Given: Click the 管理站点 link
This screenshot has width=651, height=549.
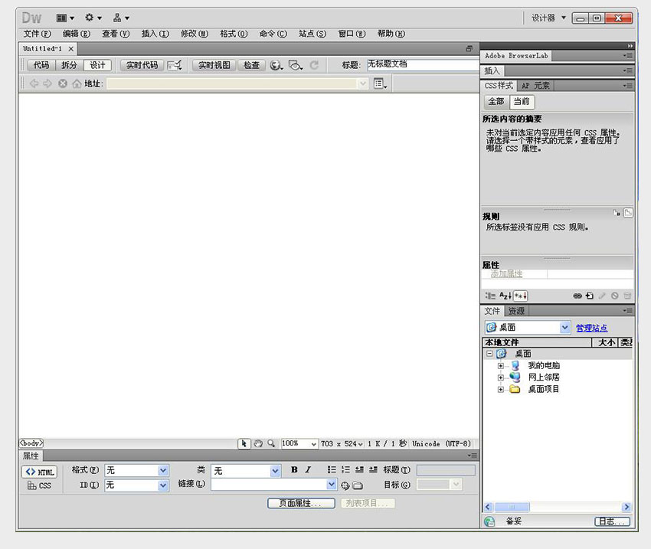Looking at the screenshot, I should click(x=591, y=328).
